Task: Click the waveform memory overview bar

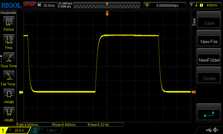Action: pyautogui.click(x=107, y=5)
